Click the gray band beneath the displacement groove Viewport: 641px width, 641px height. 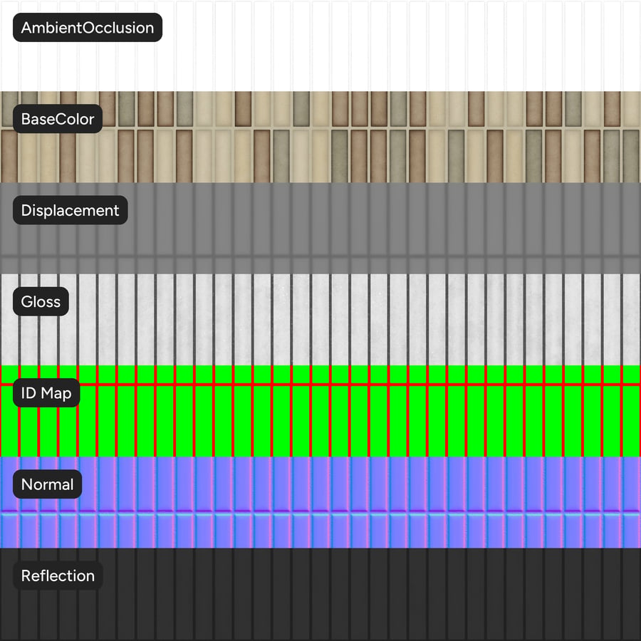coord(320,266)
